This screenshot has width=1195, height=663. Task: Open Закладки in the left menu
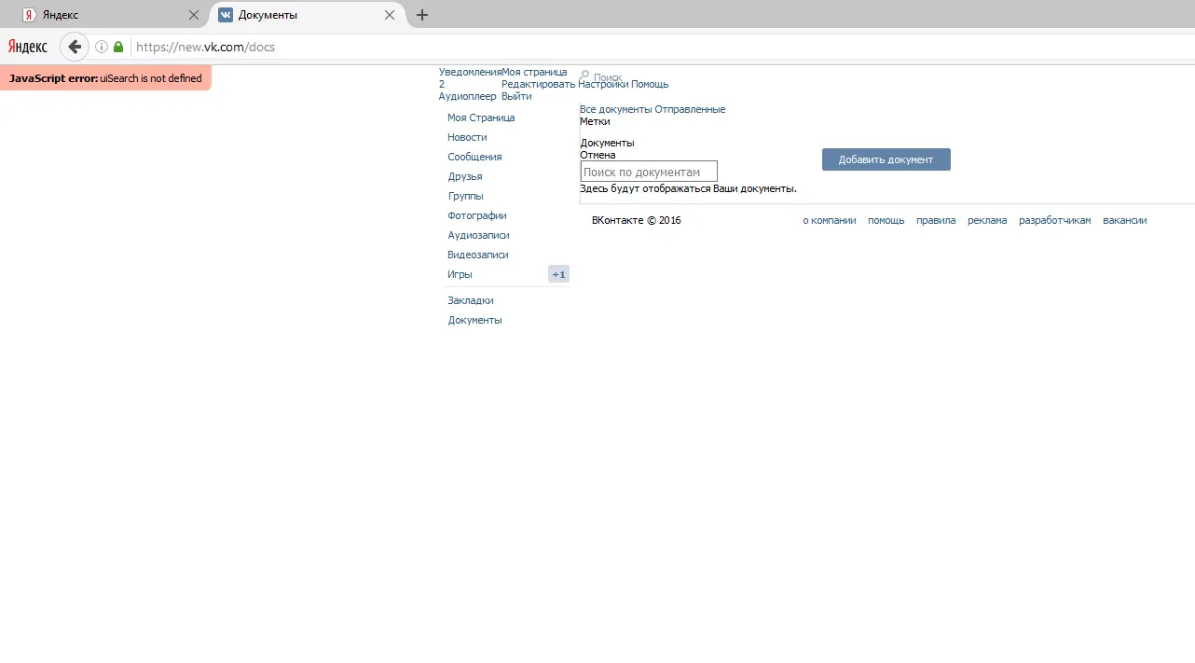point(471,300)
